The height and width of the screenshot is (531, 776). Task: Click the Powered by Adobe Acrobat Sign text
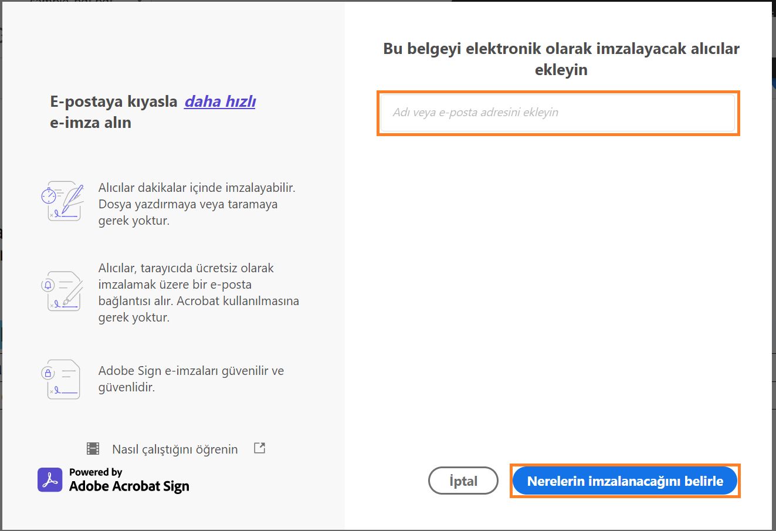tap(129, 480)
